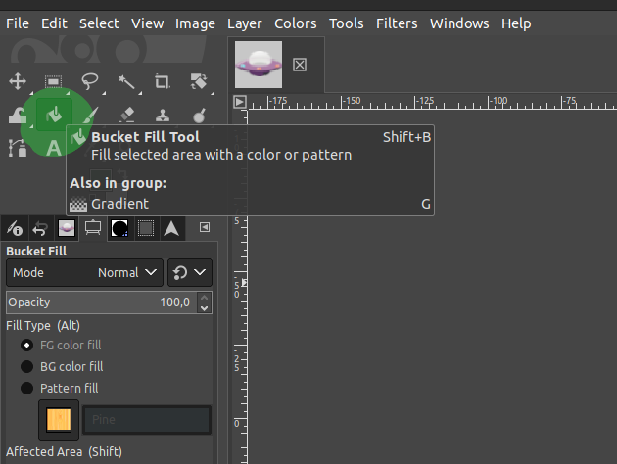Open the Colors menu
The image size is (617, 464).
296,23
